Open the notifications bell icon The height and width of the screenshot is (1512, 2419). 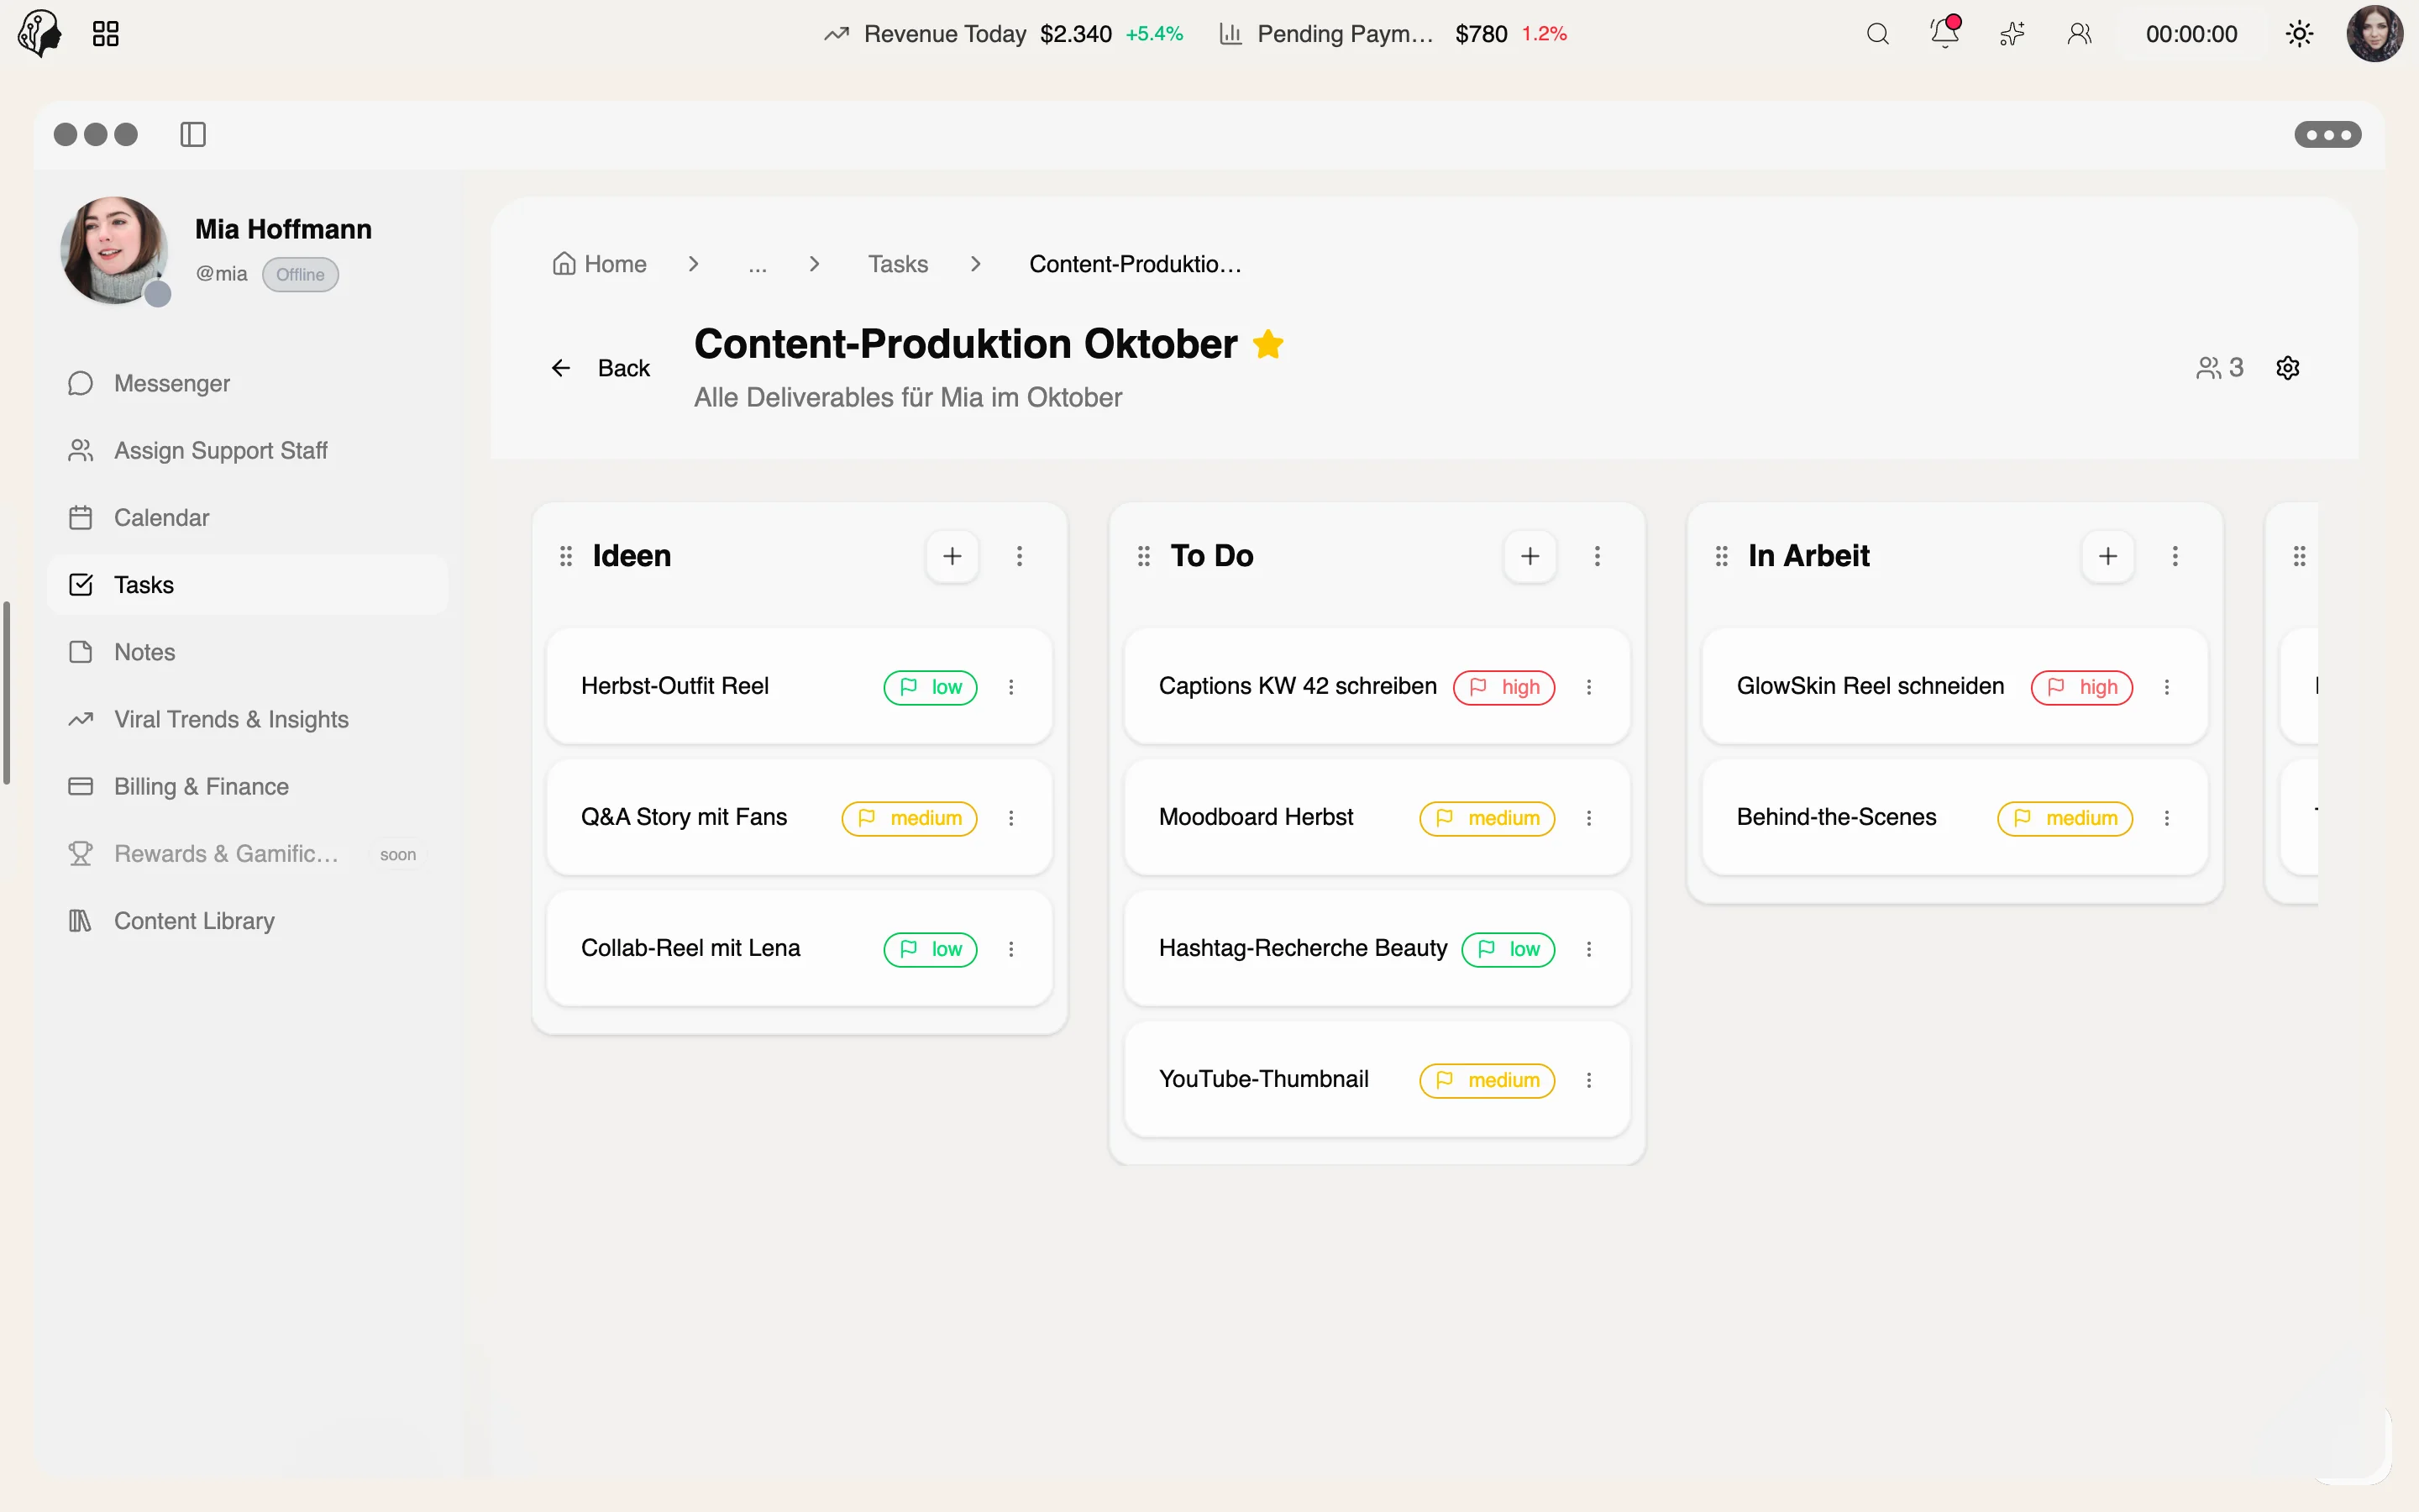pos(1944,34)
